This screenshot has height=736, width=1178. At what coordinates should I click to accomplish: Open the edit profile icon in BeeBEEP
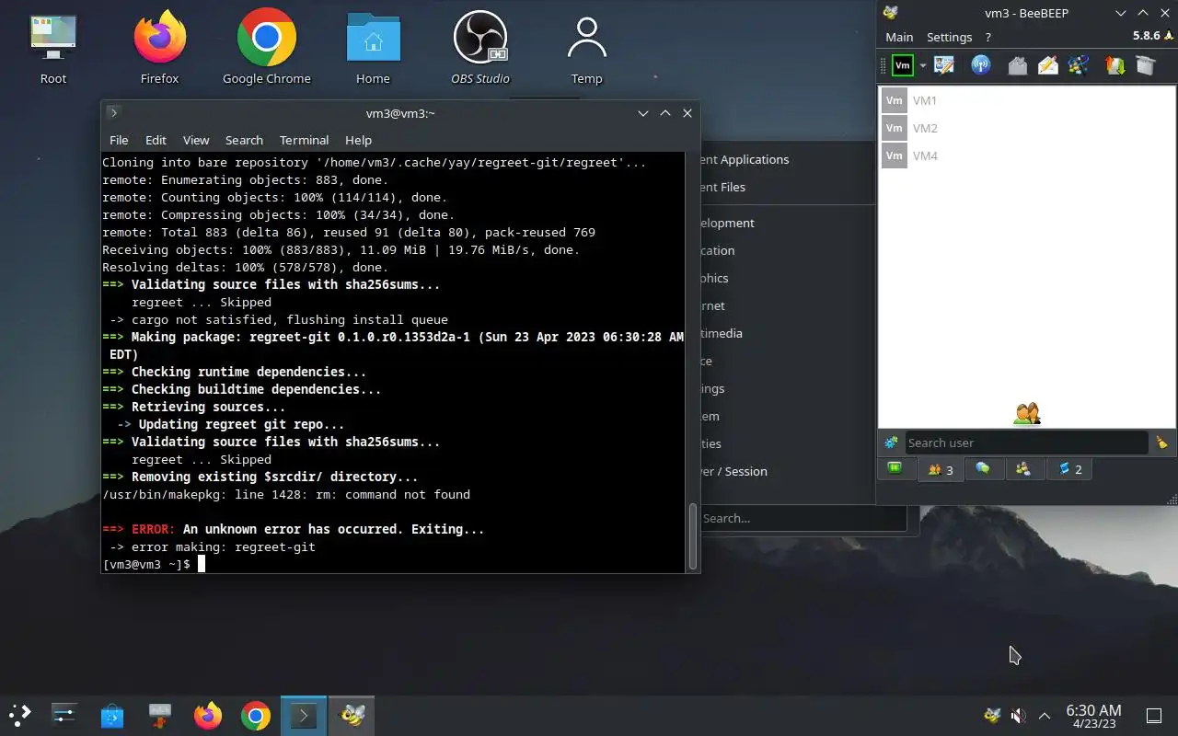(x=944, y=65)
